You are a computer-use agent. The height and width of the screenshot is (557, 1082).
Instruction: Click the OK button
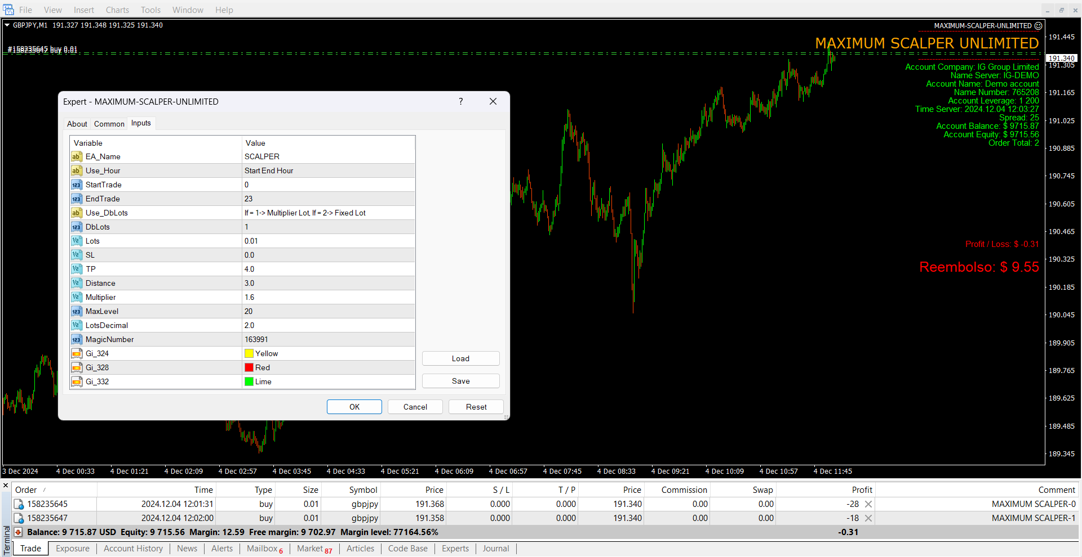click(354, 407)
